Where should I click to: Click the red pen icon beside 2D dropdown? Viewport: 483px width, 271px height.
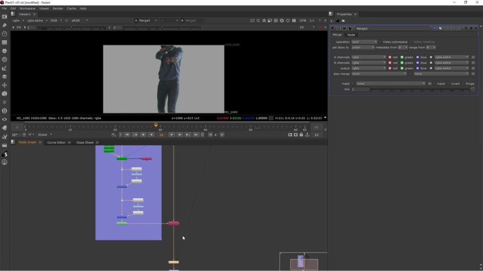coord(321,27)
